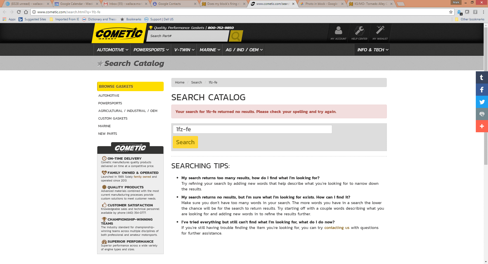Open the contacting us link

point(337,228)
